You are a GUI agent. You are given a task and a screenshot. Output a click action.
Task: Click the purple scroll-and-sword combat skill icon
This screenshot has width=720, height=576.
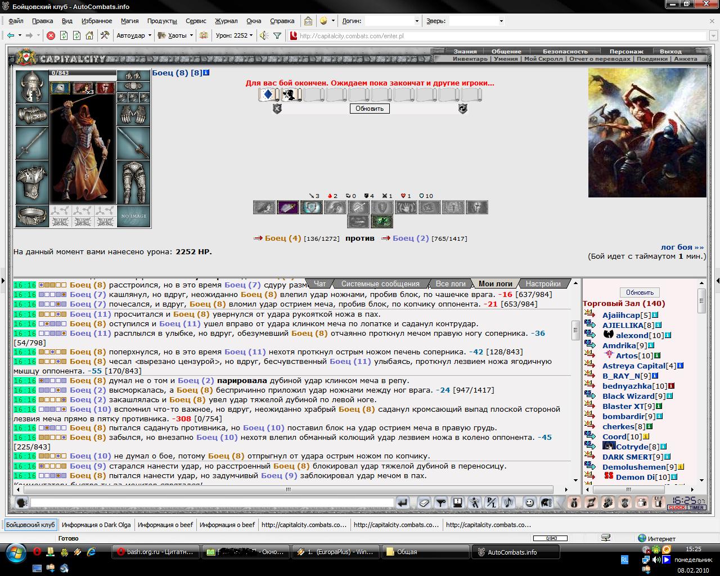288,208
